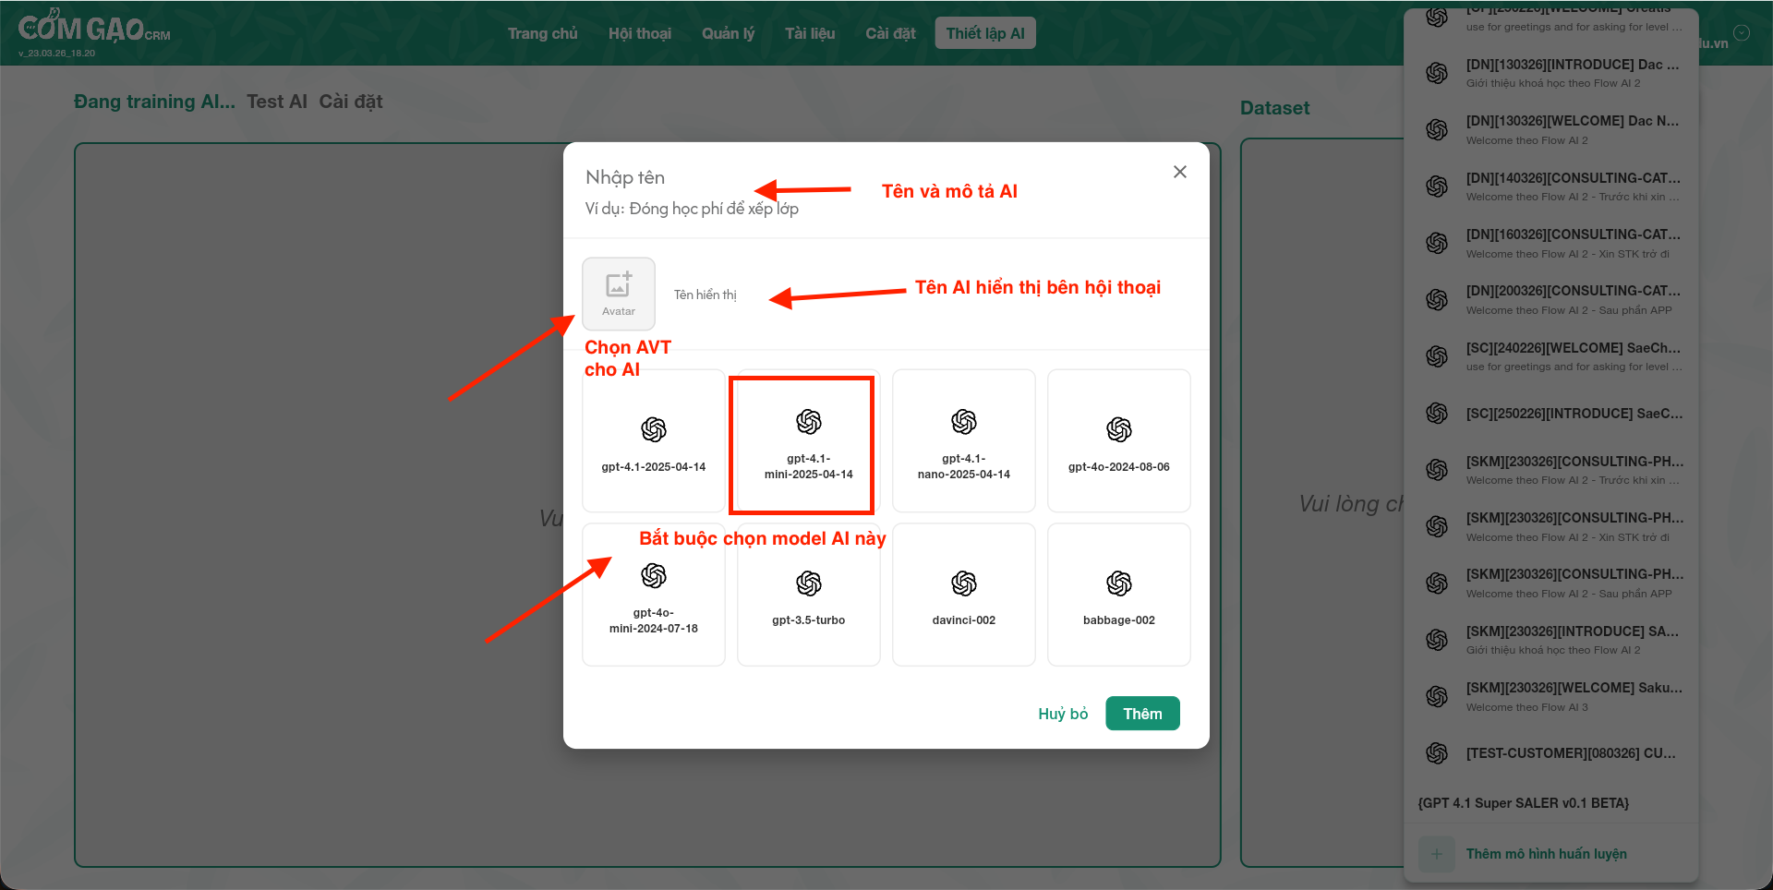This screenshot has height=890, width=1773.
Task: Open the Cài đặt tab beside Test AI
Action: tap(351, 102)
